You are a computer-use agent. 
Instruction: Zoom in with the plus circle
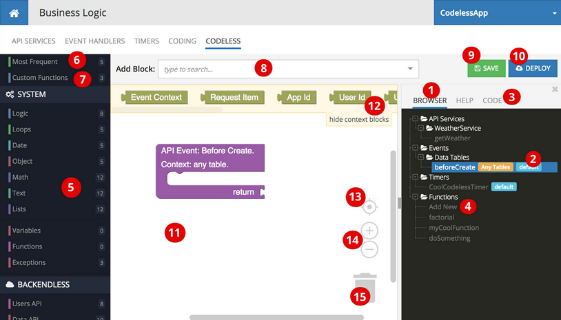pyautogui.click(x=369, y=231)
